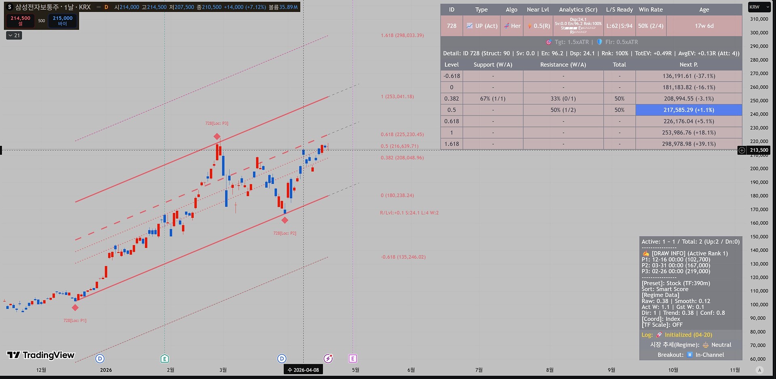Click the market status dash icon
This screenshot has height=379, width=776.
pyautogui.click(x=99, y=7)
